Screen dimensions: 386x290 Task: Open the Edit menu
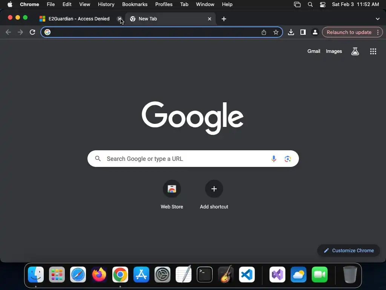coord(67,4)
